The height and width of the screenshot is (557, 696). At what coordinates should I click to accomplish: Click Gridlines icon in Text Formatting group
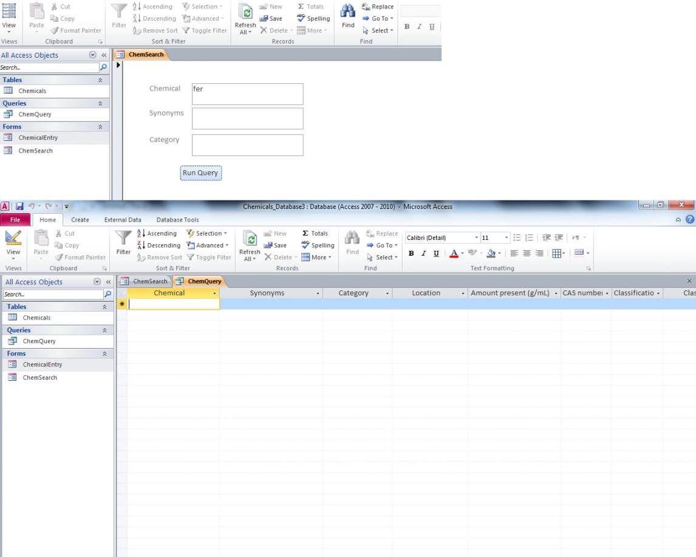558,253
